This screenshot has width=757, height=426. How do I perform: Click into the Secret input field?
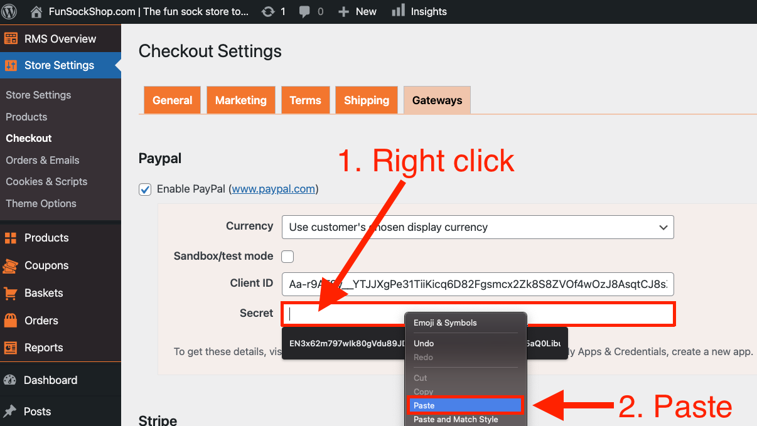[x=478, y=314]
